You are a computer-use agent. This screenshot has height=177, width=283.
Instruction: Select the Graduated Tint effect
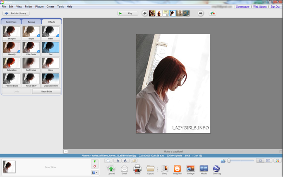(50, 79)
